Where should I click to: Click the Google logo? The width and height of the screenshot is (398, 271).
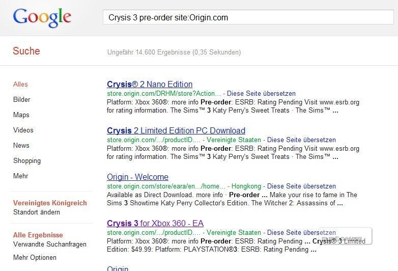[x=42, y=17]
